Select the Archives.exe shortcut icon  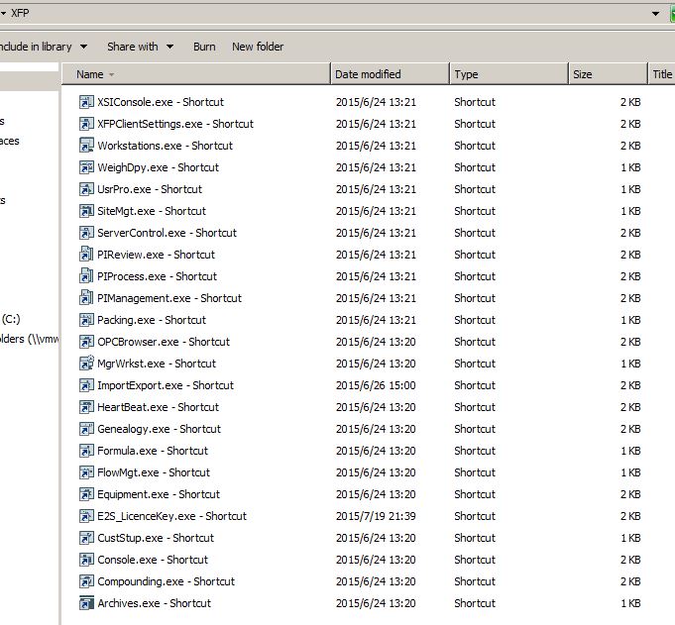(x=86, y=603)
